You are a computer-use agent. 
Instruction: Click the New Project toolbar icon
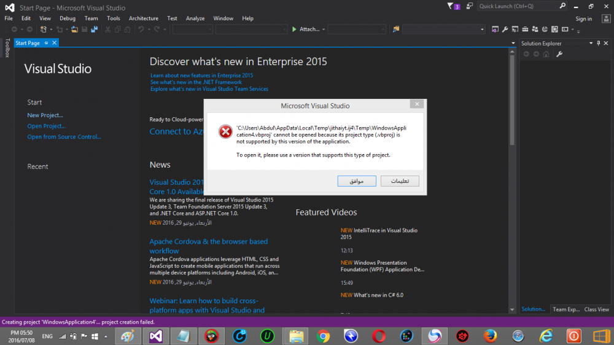coord(43,29)
